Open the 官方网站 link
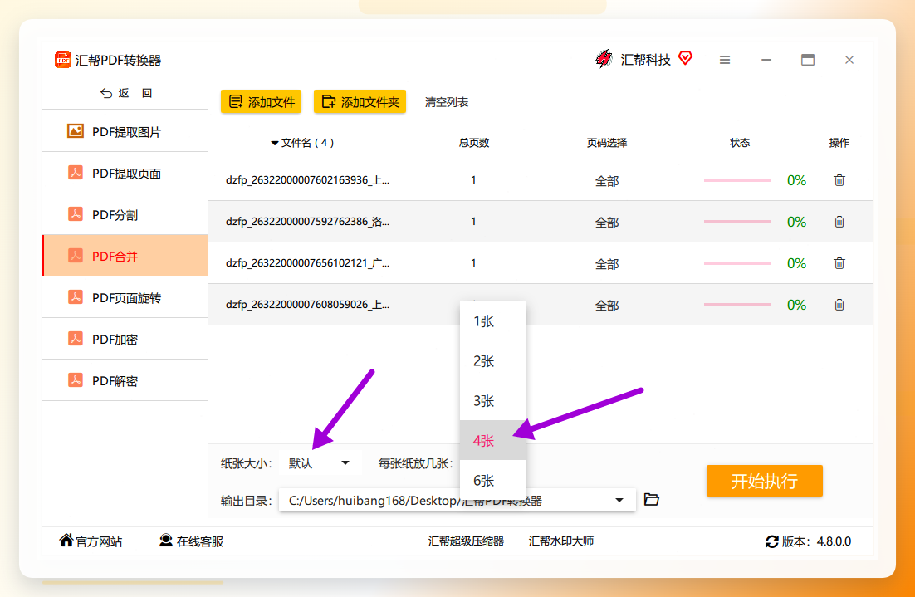 91,541
